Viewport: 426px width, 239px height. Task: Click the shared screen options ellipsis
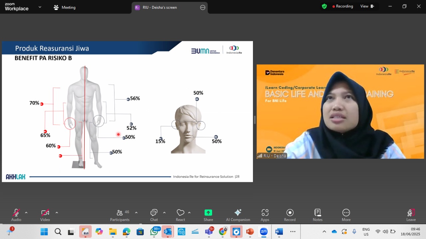click(203, 7)
